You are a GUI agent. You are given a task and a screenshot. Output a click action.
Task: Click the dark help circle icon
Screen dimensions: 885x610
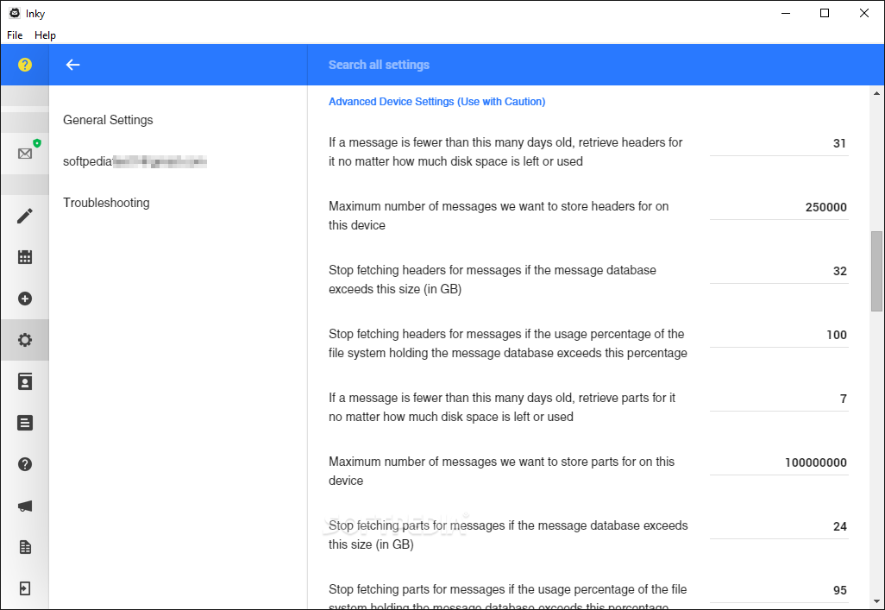pos(25,464)
